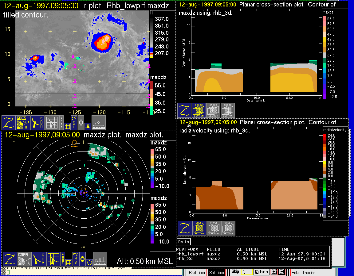This screenshot has height=276, width=354.
Task: Click the 62.5 swatch in maxdz color scale
Action: click(324, 19)
